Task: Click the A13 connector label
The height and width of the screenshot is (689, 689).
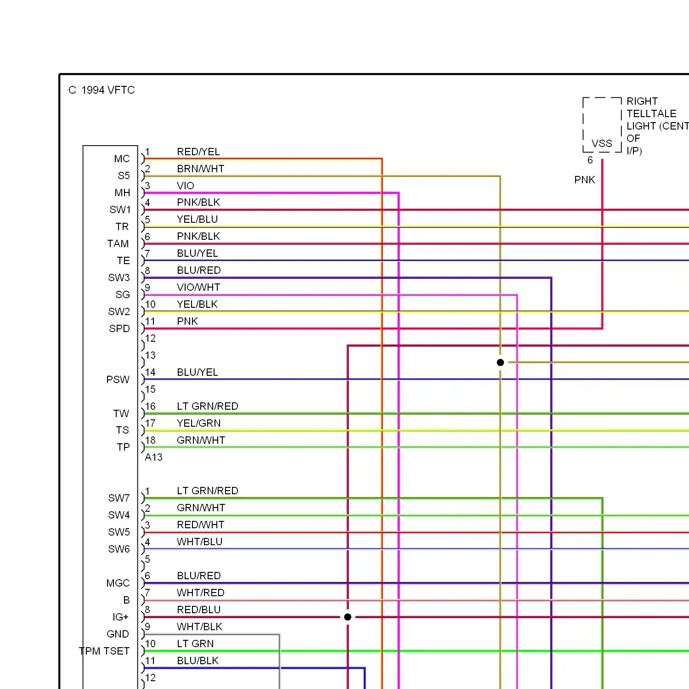Action: [153, 457]
